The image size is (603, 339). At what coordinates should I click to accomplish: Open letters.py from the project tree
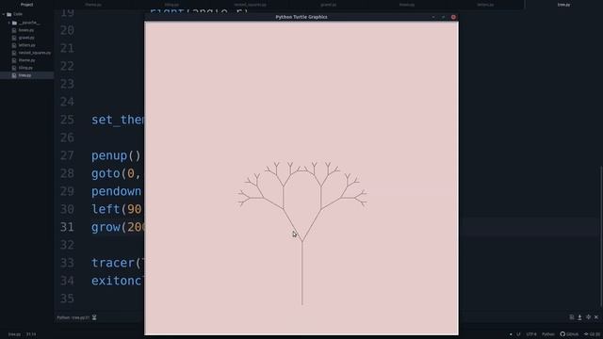(x=27, y=45)
